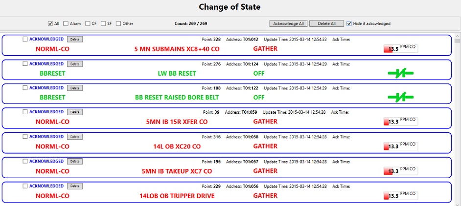461x206 pixels.
Task: Click the PPM CO gauge for 14LOB OB TRIPPER DRIVE
Action: [401, 195]
